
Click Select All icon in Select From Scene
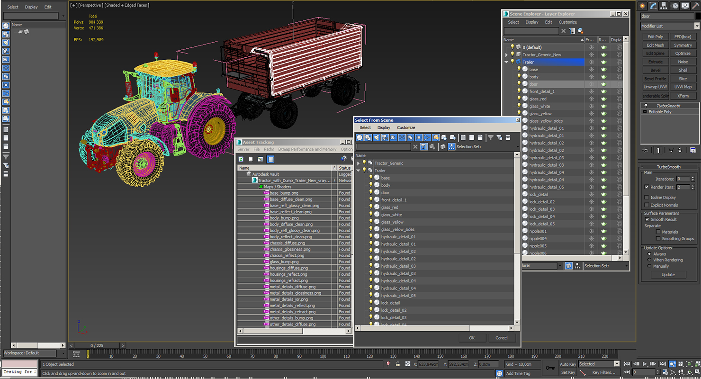pos(463,137)
